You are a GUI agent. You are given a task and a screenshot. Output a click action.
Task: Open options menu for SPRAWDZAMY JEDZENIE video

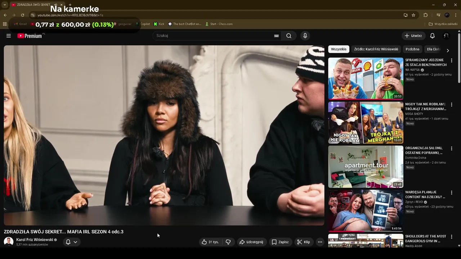point(452,60)
